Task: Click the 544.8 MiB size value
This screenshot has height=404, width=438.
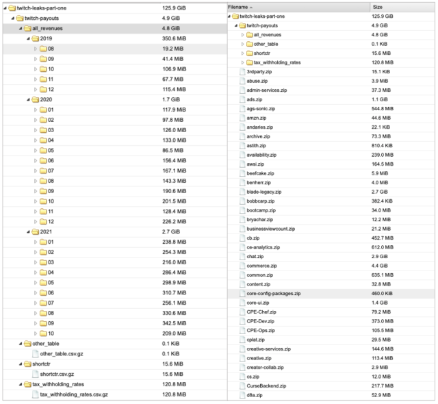Action: (383, 109)
